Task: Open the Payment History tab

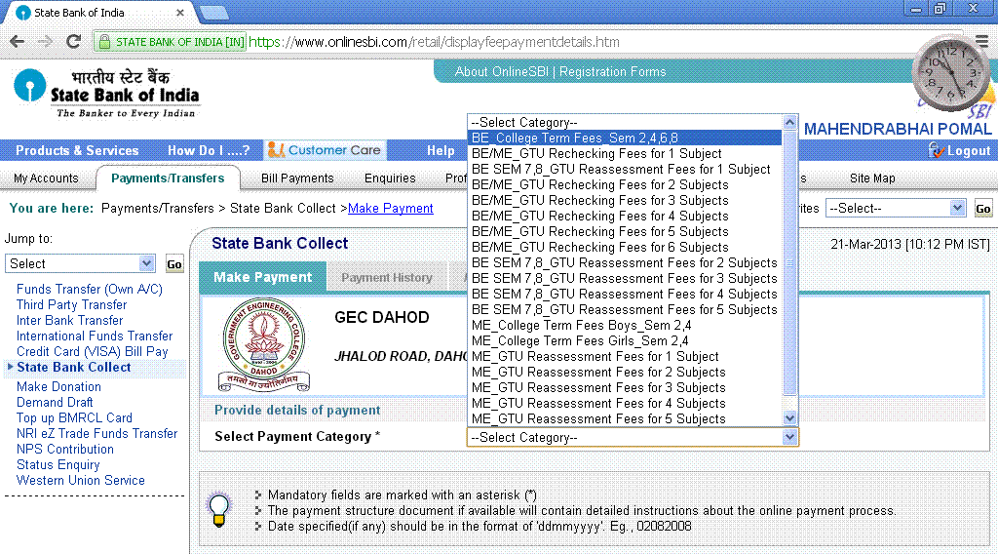Action: (386, 278)
